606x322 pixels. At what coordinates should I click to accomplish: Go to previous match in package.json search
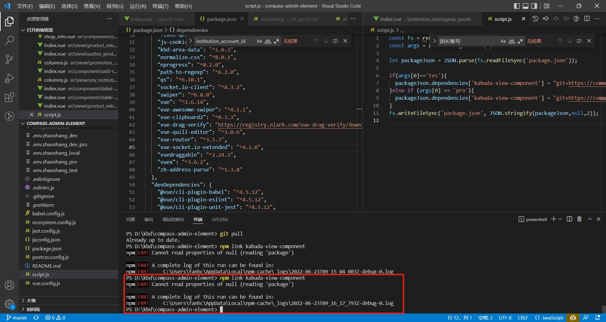pos(316,41)
